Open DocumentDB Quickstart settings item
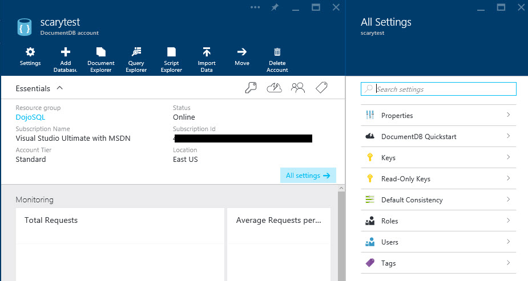This screenshot has height=281, width=528. click(438, 136)
